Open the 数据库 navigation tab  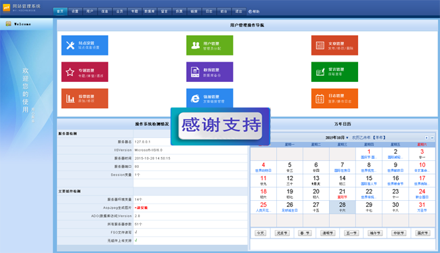pos(150,11)
